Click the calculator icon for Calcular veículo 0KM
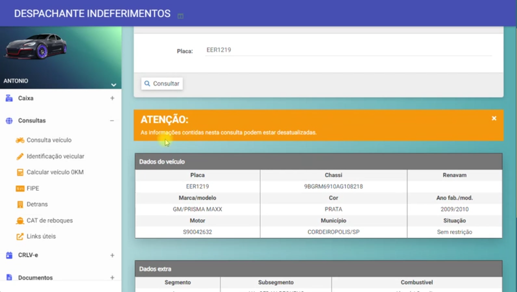This screenshot has width=517, height=292. point(20,173)
